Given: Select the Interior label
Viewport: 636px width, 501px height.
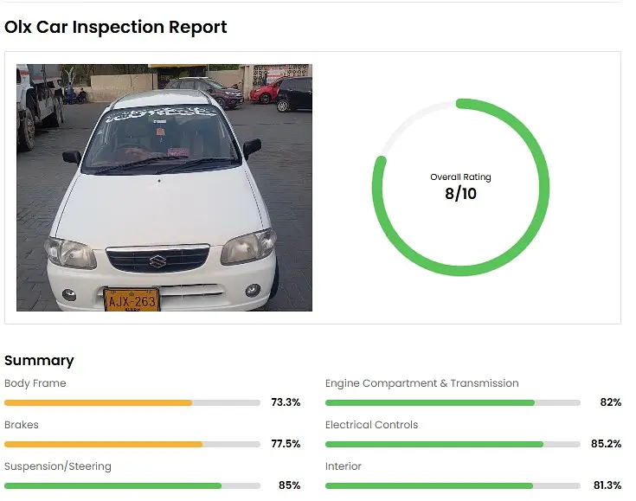Looking at the screenshot, I should (x=344, y=466).
